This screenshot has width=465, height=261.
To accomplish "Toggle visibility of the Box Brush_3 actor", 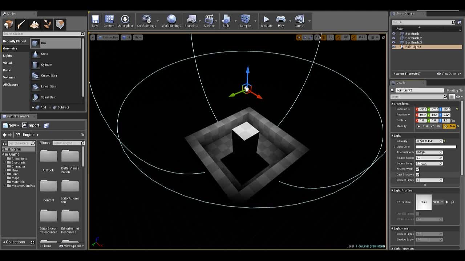I will click(x=394, y=42).
